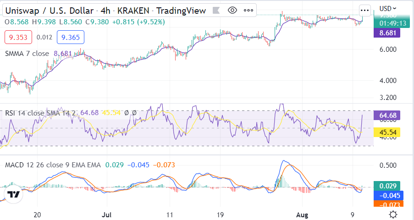Click the yellow 45.54 RSI SMA label
Image resolution: width=414 pixels, height=220 pixels.
pyautogui.click(x=387, y=132)
